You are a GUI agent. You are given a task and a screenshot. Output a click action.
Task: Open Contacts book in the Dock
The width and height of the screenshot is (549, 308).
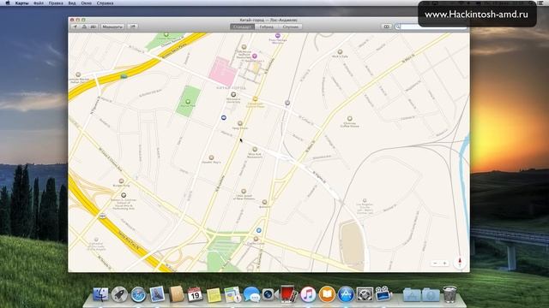(x=177, y=294)
